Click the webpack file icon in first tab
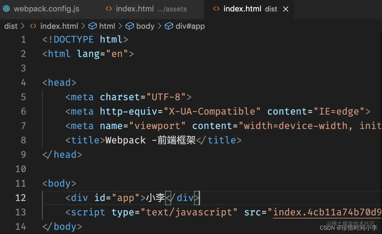This screenshot has height=234, width=382. click(x=6, y=9)
